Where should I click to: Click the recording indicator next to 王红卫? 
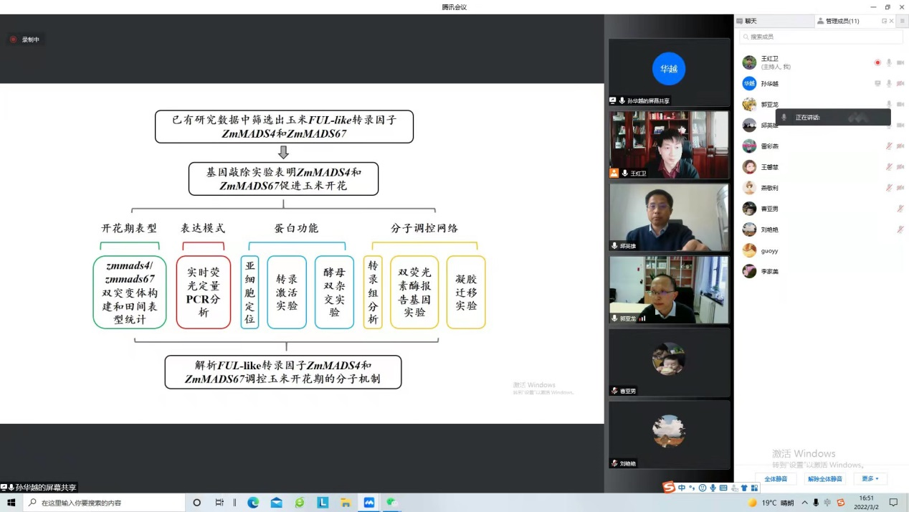[877, 63]
